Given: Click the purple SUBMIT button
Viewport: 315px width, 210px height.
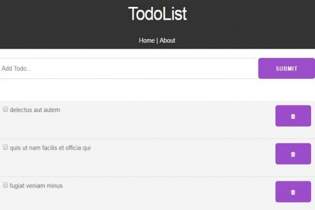Looking at the screenshot, I should (x=286, y=69).
